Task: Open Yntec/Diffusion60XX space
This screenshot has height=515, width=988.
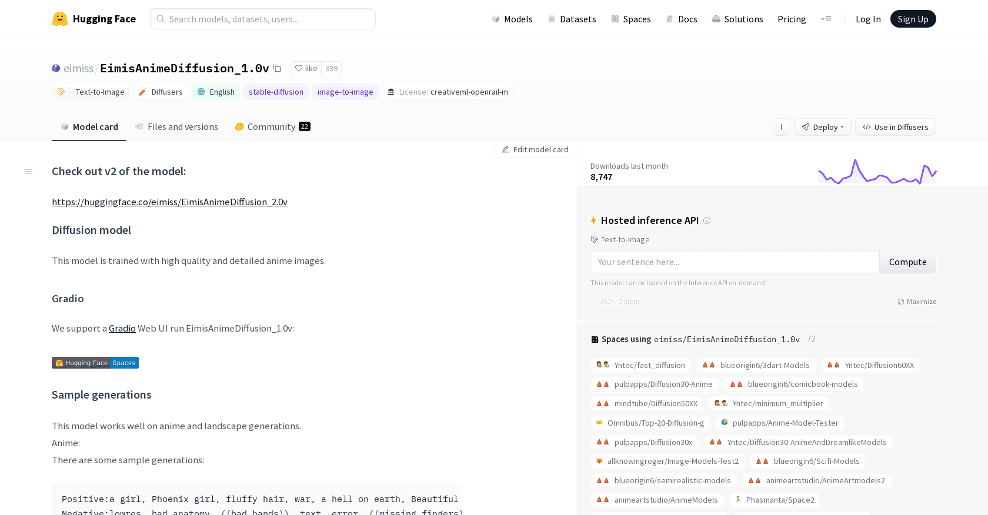Action: [870, 365]
